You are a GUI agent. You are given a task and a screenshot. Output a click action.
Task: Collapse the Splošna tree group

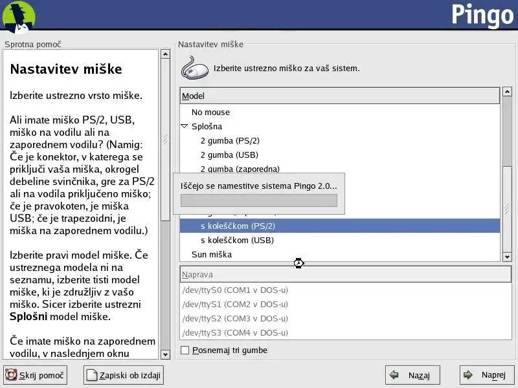click(185, 126)
